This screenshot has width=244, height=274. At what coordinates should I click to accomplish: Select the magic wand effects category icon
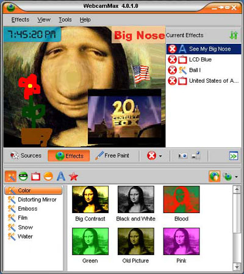pos(10,177)
